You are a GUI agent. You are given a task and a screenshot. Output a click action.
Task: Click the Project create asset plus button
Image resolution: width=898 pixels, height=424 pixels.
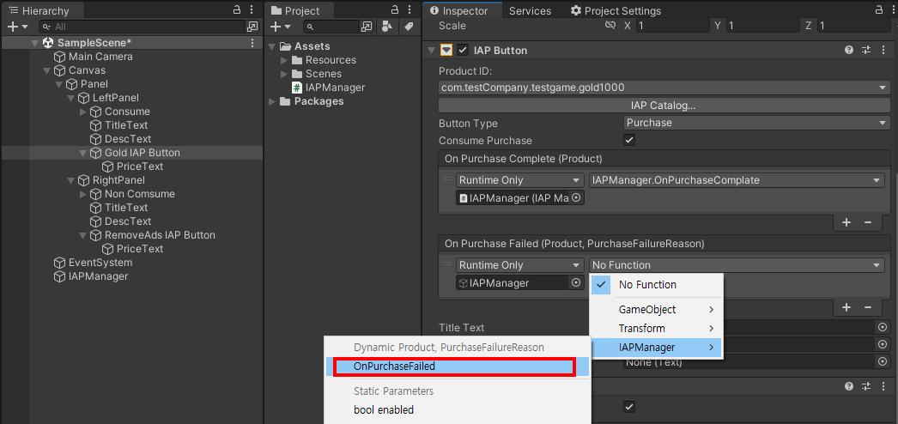pos(276,27)
